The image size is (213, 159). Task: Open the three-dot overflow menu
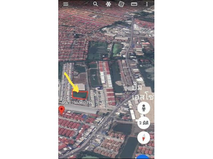point(147,4)
